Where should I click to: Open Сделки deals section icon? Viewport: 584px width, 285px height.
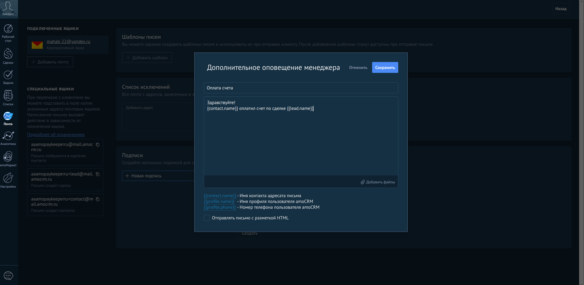[x=8, y=54]
